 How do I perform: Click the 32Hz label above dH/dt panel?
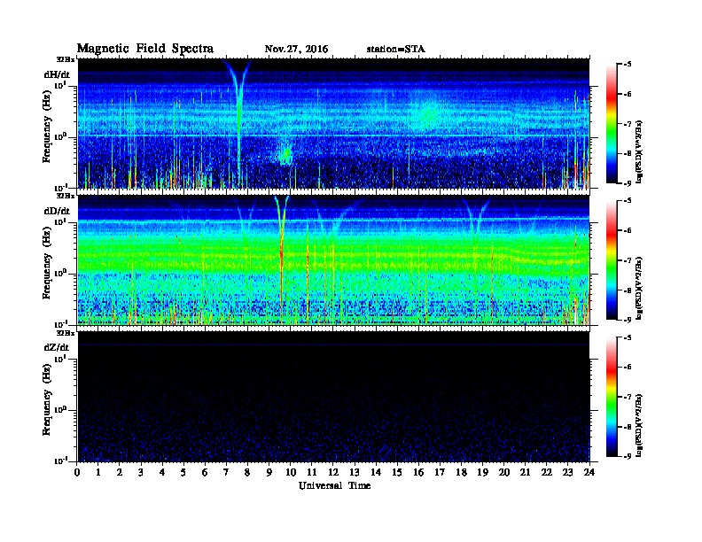66,59
